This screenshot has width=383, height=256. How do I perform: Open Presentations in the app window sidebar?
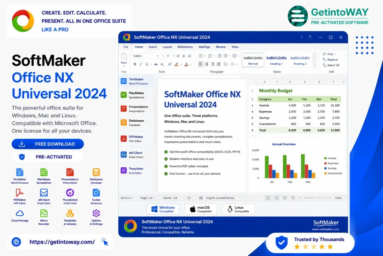(135, 109)
